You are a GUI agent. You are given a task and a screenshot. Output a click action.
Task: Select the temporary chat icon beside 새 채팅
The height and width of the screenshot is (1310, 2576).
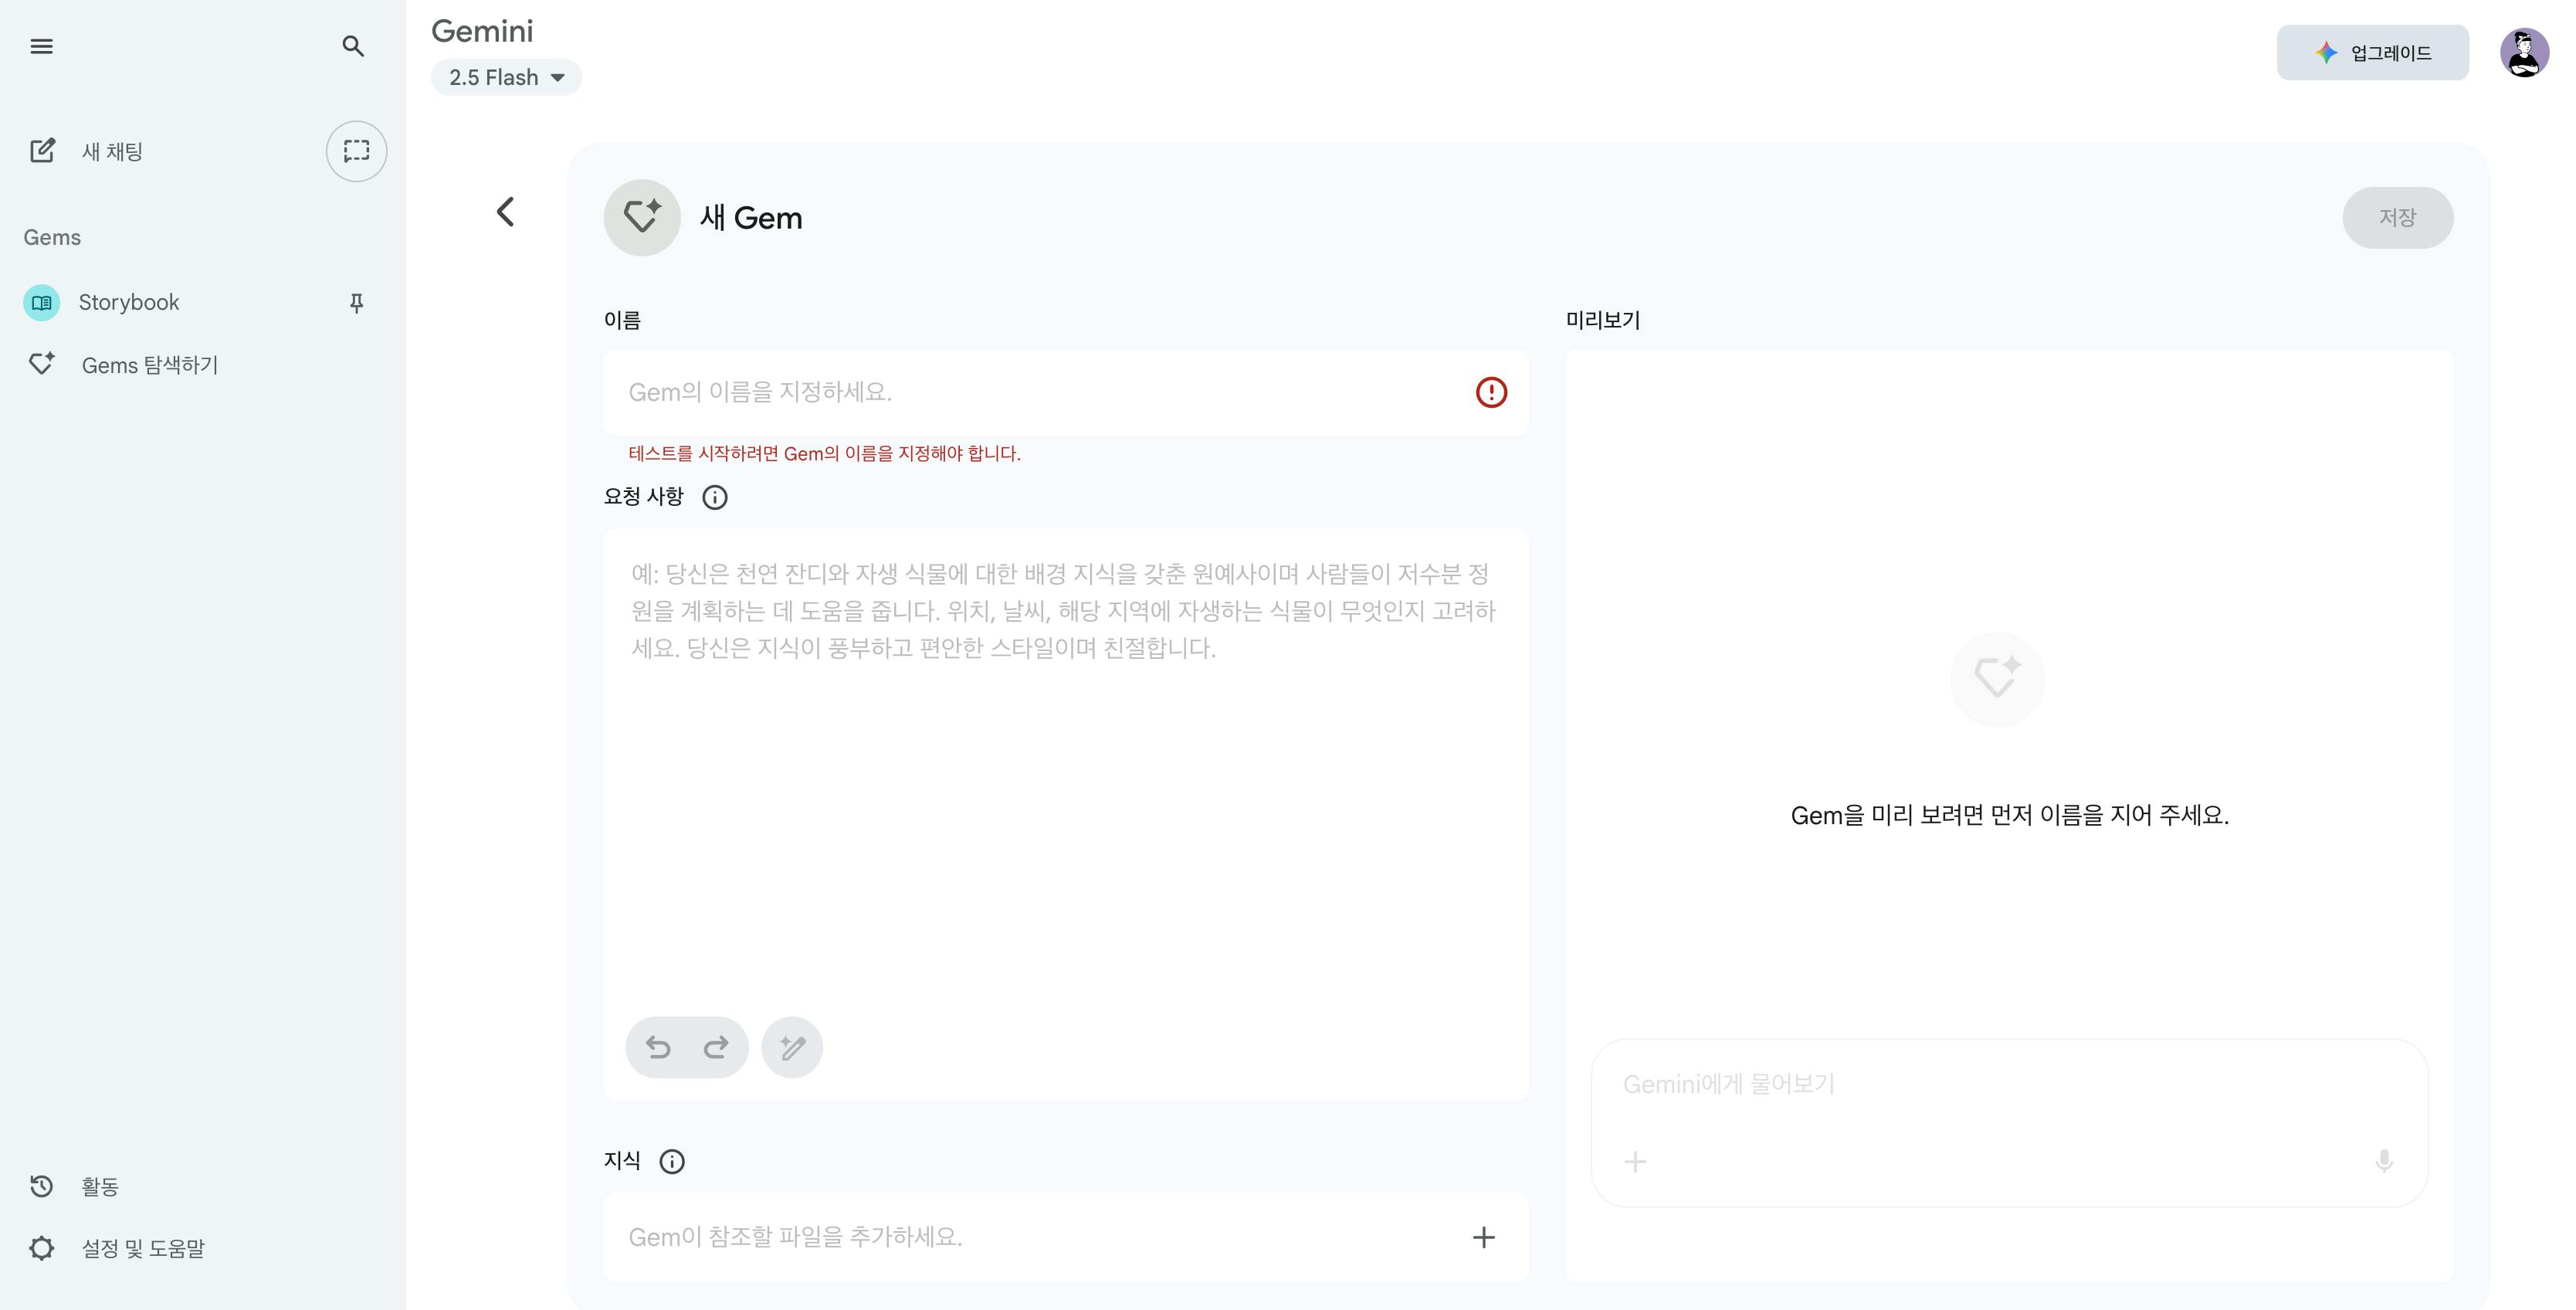356,151
